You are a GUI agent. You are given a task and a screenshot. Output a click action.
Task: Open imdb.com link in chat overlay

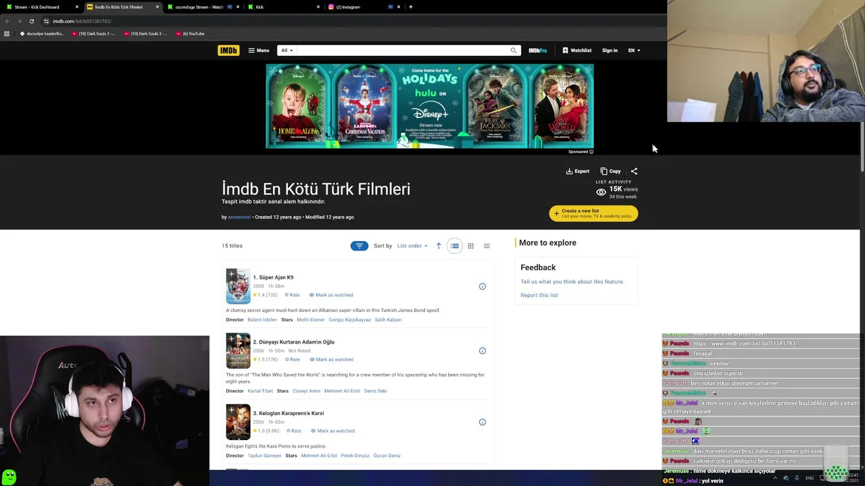tap(745, 344)
